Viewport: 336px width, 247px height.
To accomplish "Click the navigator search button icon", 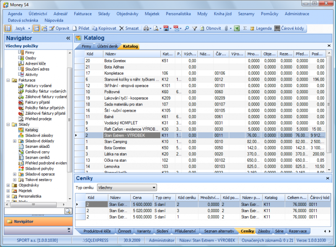I will coord(68,211).
